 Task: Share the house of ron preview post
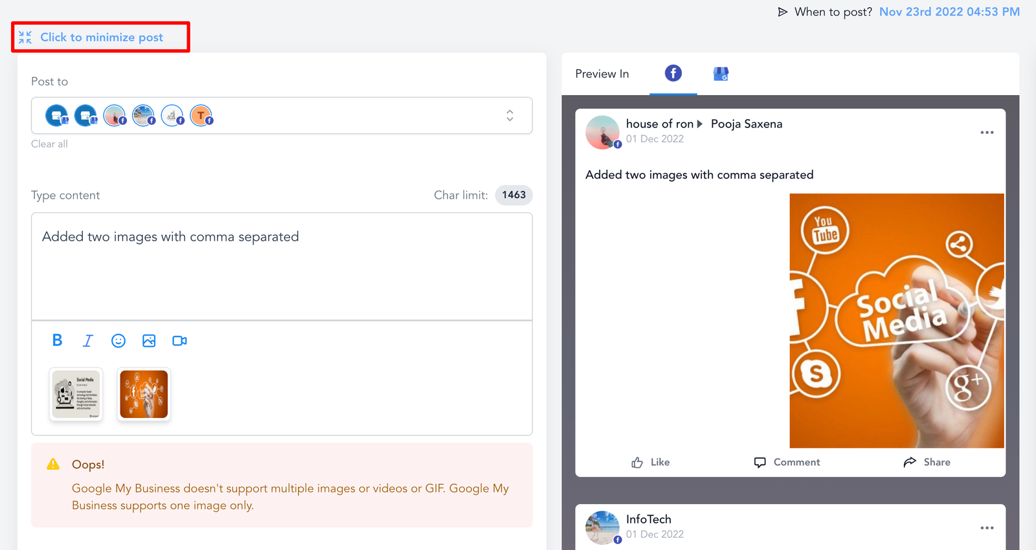927,462
